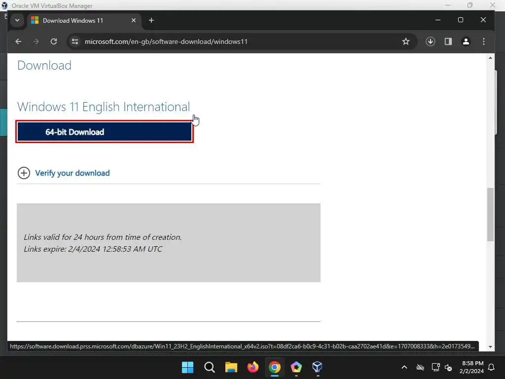Click page scrollbar down arrow
This screenshot has width=505, height=379.
point(490,347)
